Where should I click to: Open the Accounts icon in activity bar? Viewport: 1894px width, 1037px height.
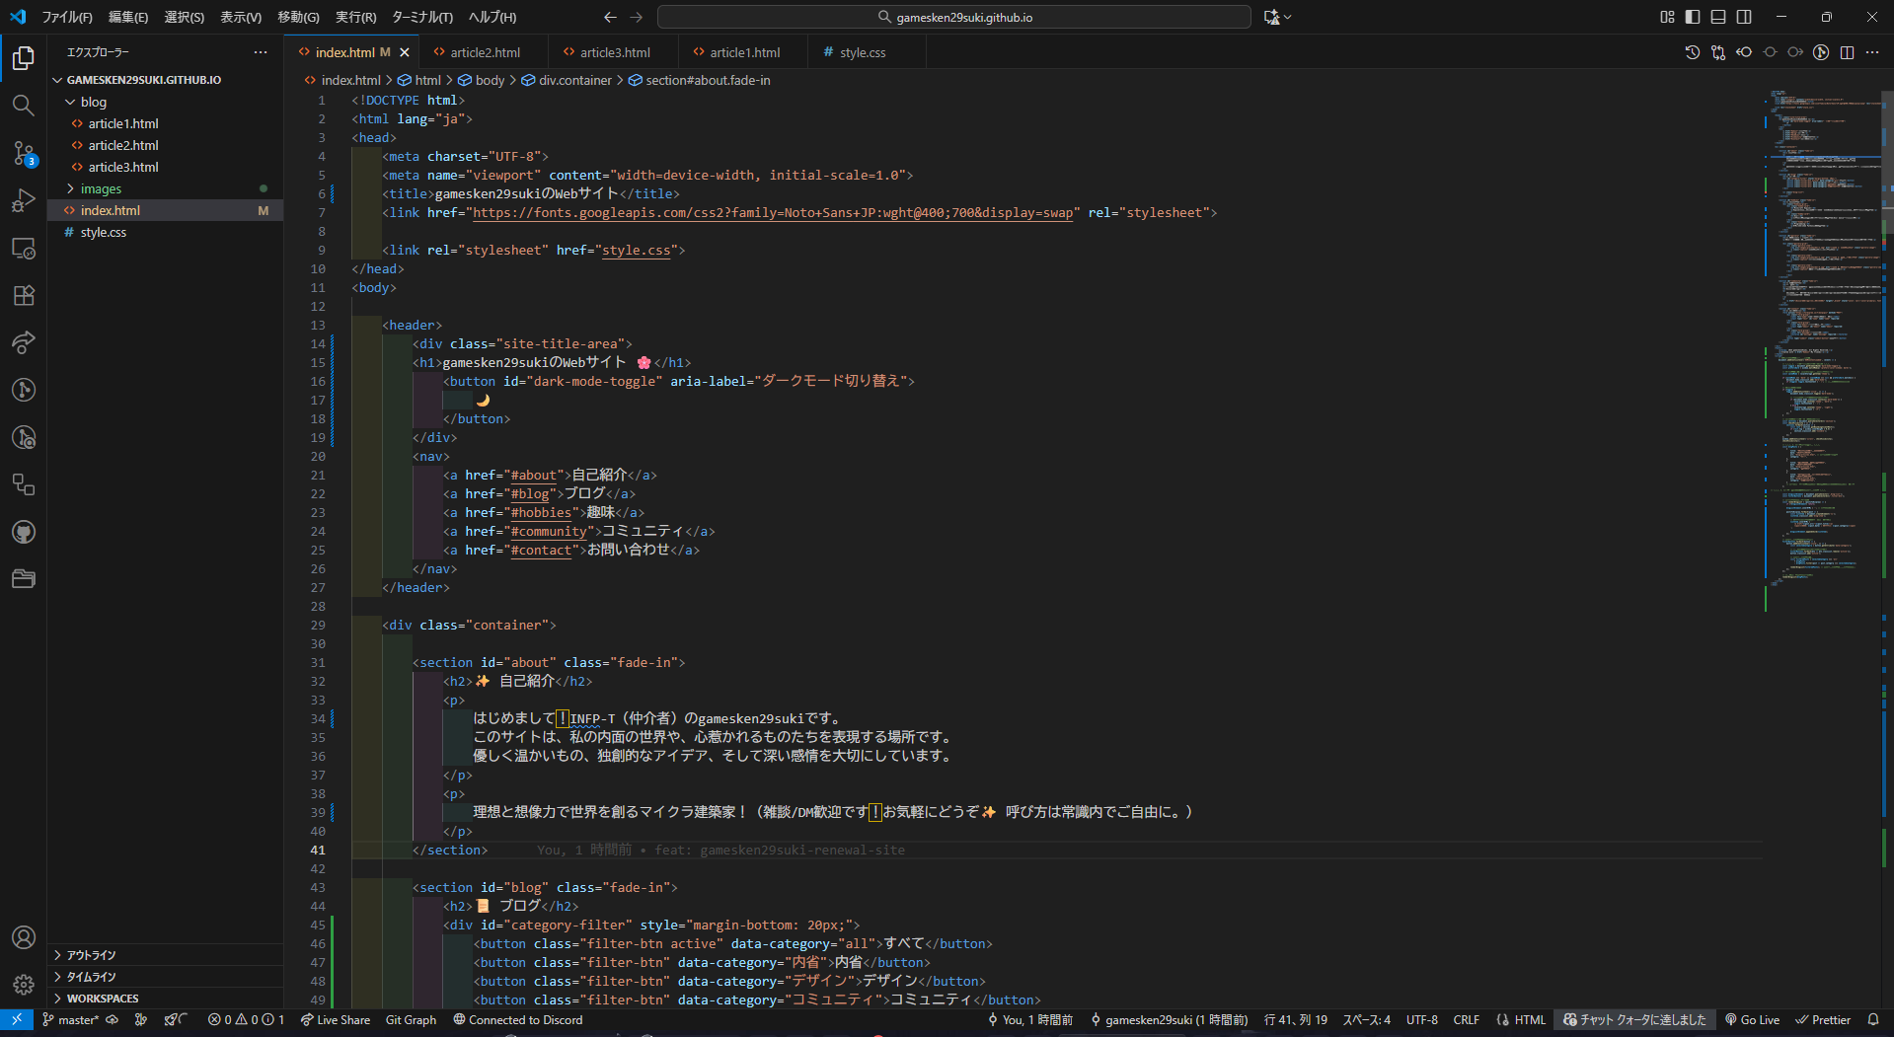(x=24, y=937)
